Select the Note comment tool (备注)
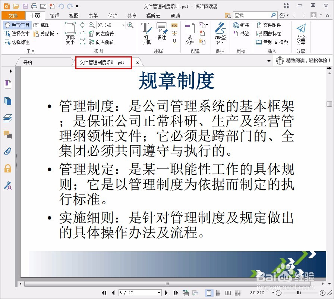 (162, 31)
